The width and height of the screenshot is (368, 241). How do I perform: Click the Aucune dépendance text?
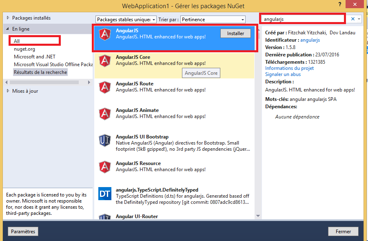pos(297,117)
